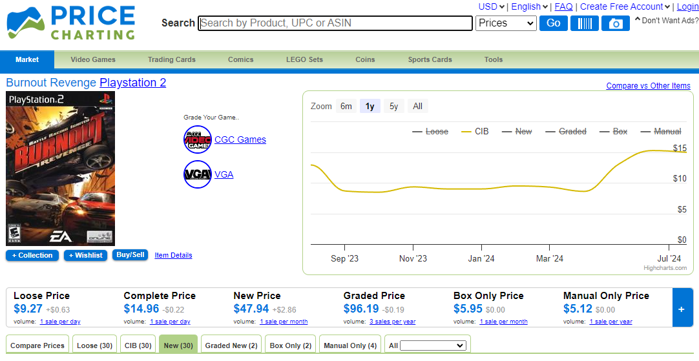Switch to CIB (30) tab

tap(138, 346)
